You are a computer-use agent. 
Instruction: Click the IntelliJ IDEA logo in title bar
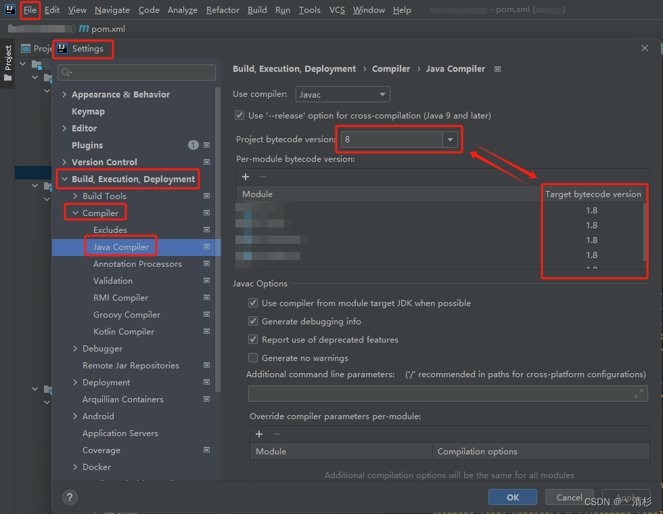click(x=9, y=9)
